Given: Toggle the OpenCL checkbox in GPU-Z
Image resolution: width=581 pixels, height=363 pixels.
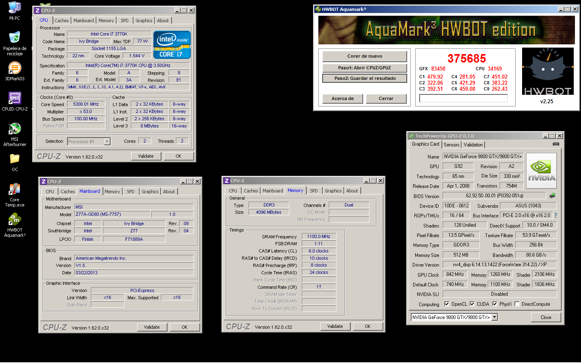Looking at the screenshot, I should pyautogui.click(x=446, y=304).
